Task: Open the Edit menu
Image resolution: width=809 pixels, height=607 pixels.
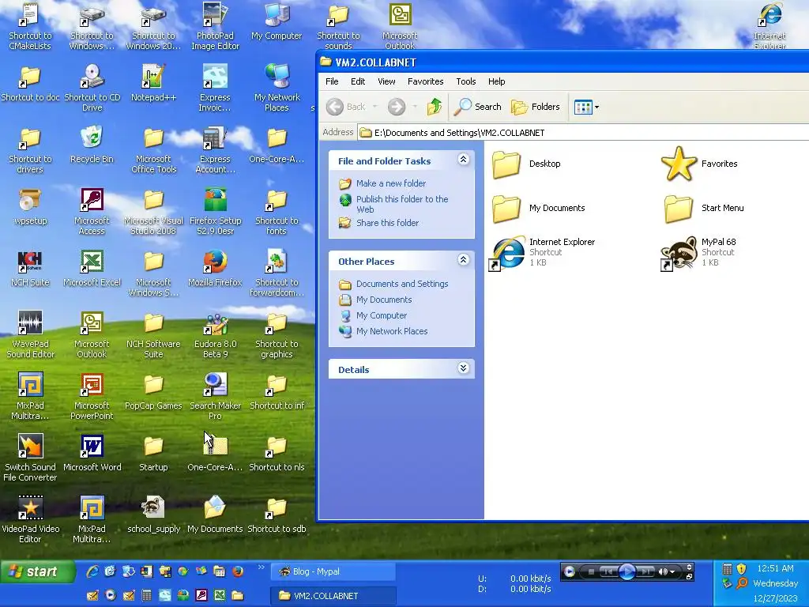Action: pyautogui.click(x=358, y=81)
